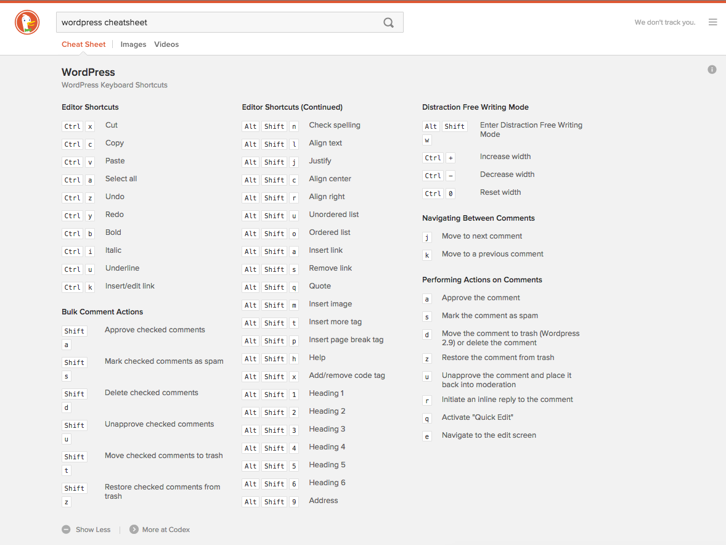Image resolution: width=726 pixels, height=545 pixels.
Task: Click the 'Select all' shortcut label
Action: (121, 179)
